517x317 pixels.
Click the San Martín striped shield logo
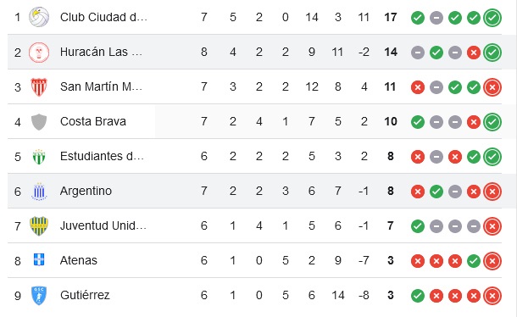pyautogui.click(x=39, y=87)
